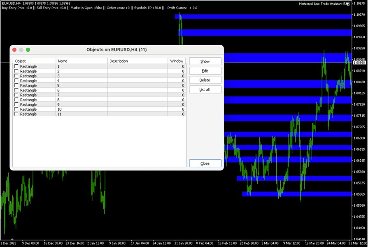Click the Close button in the dialog
The height and width of the screenshot is (247, 368).
click(205, 163)
